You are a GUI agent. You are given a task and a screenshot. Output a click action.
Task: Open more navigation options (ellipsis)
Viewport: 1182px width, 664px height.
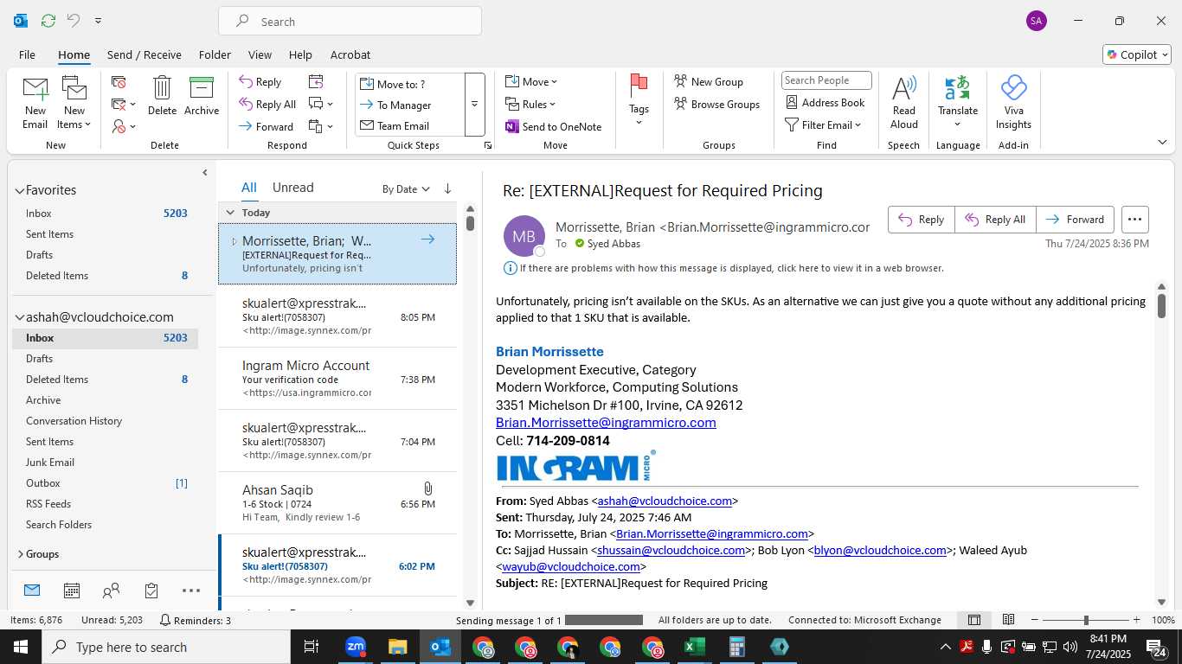click(191, 591)
